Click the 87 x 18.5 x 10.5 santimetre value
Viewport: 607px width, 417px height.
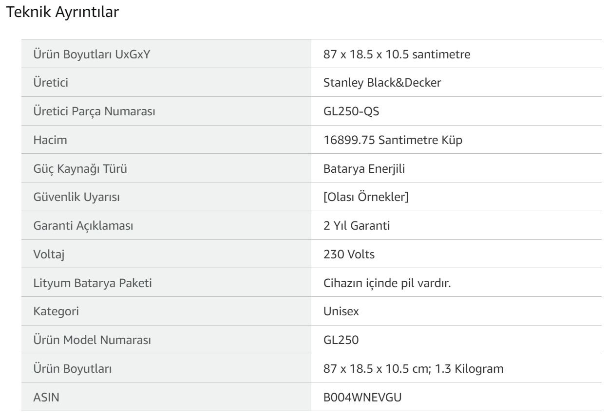pos(396,54)
